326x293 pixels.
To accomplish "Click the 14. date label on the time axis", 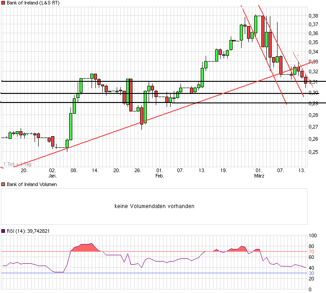I will 95,170.
